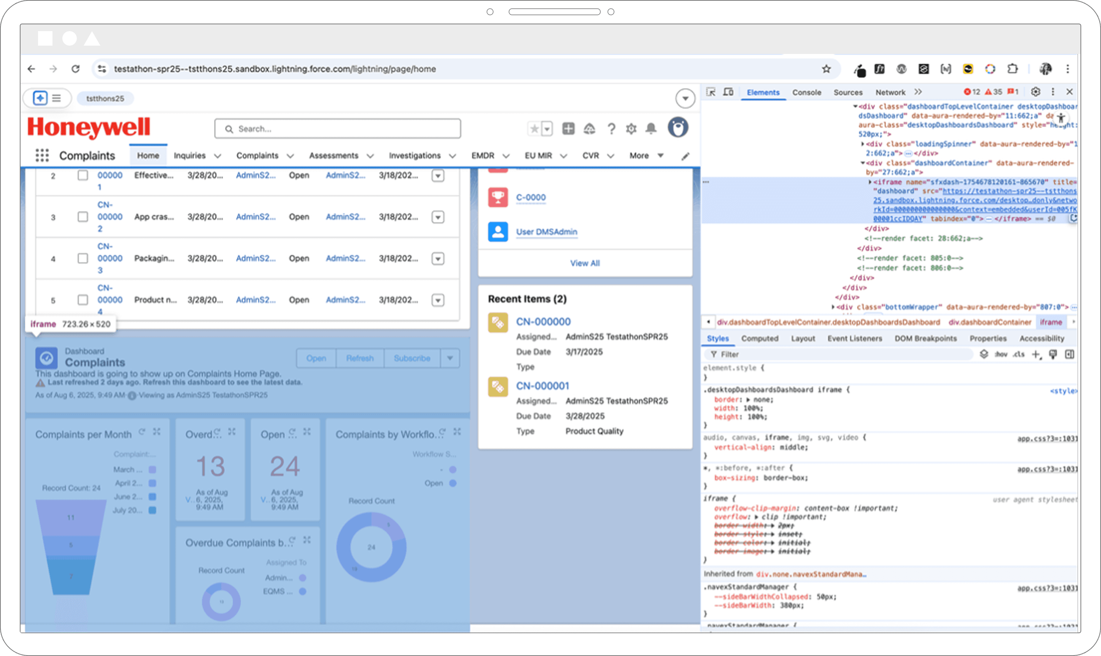Click the Styles Filter input
This screenshot has height=656, width=1101.
(839, 355)
